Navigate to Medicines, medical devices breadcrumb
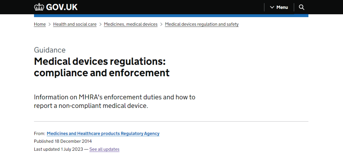The image size is (343, 159). [131, 24]
